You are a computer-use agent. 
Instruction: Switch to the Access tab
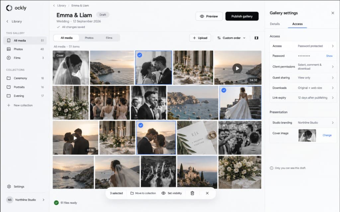[x=297, y=24]
